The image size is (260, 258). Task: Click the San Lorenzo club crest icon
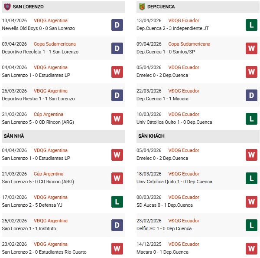click(x=7, y=7)
